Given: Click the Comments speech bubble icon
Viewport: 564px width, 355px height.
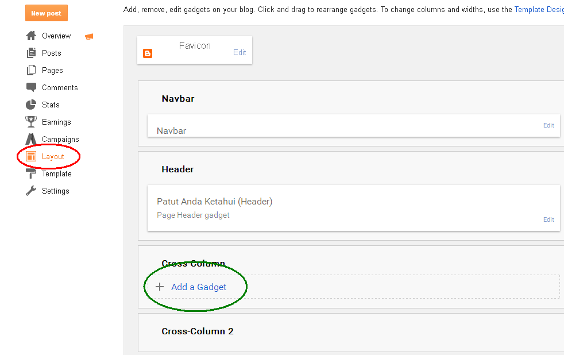Looking at the screenshot, I should [30, 87].
